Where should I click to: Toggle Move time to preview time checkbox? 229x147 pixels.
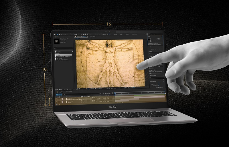tap(150, 73)
